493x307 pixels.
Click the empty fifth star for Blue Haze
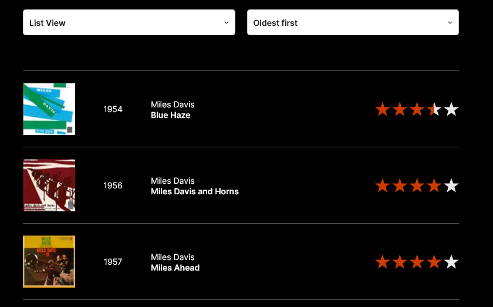[451, 109]
